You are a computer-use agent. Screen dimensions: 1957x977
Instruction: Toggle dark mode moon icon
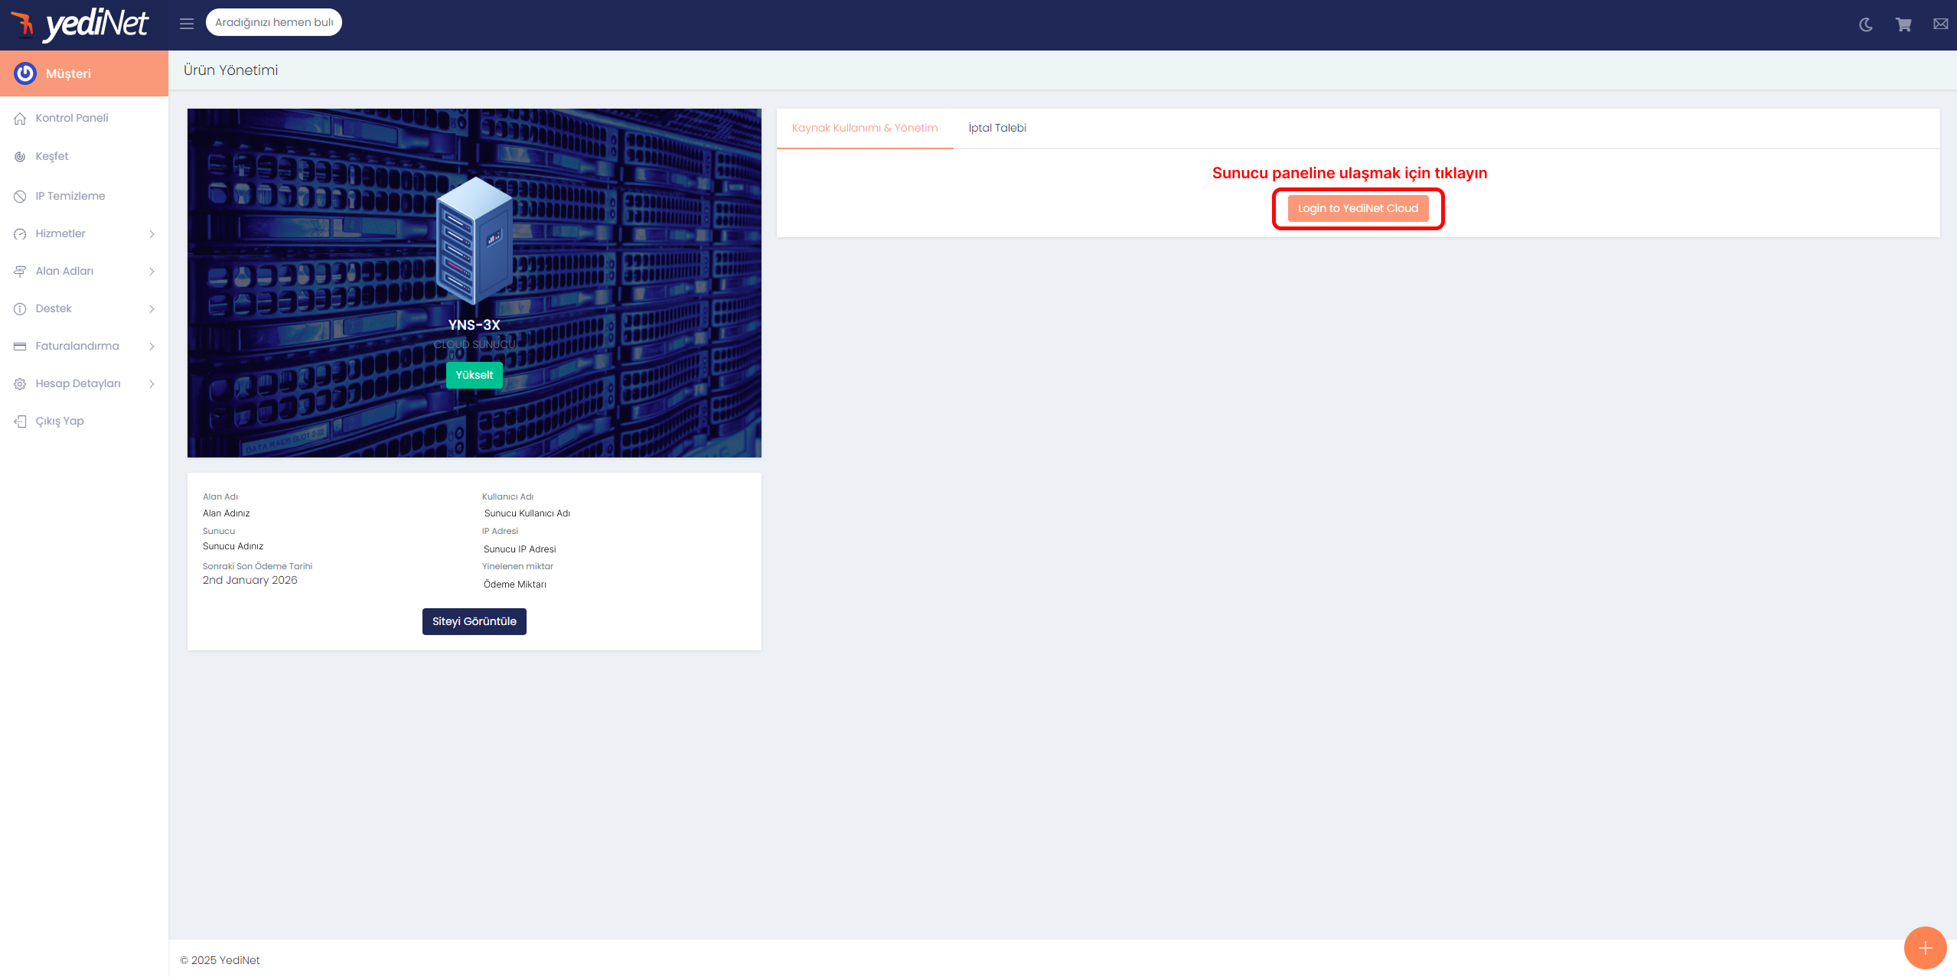[x=1866, y=24]
